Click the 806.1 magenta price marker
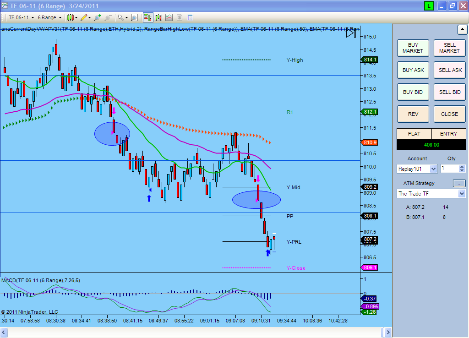 pyautogui.click(x=370, y=267)
